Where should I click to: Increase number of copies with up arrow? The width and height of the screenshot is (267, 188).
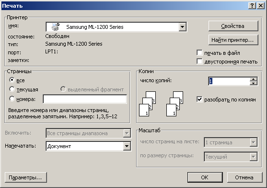(x=254, y=79)
